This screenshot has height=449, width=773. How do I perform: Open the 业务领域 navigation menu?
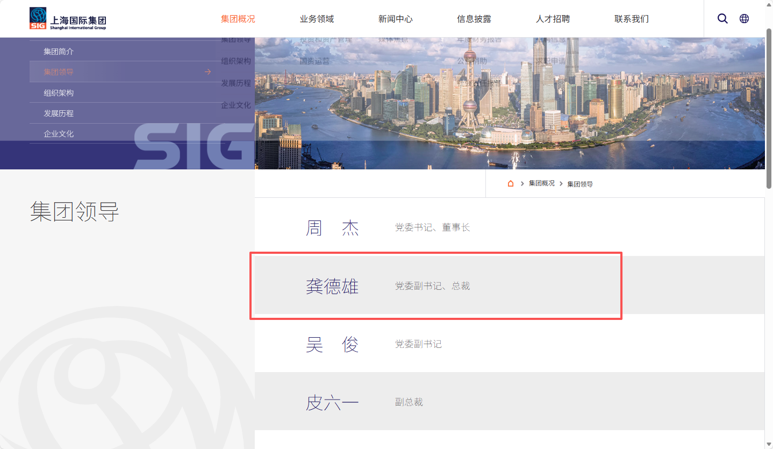(x=317, y=19)
